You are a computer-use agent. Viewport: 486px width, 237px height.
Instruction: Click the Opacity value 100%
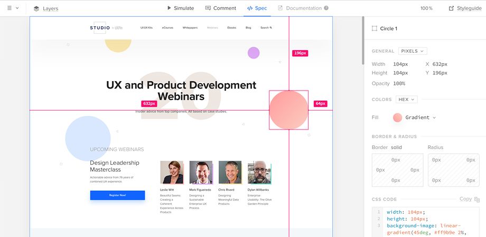pos(399,83)
